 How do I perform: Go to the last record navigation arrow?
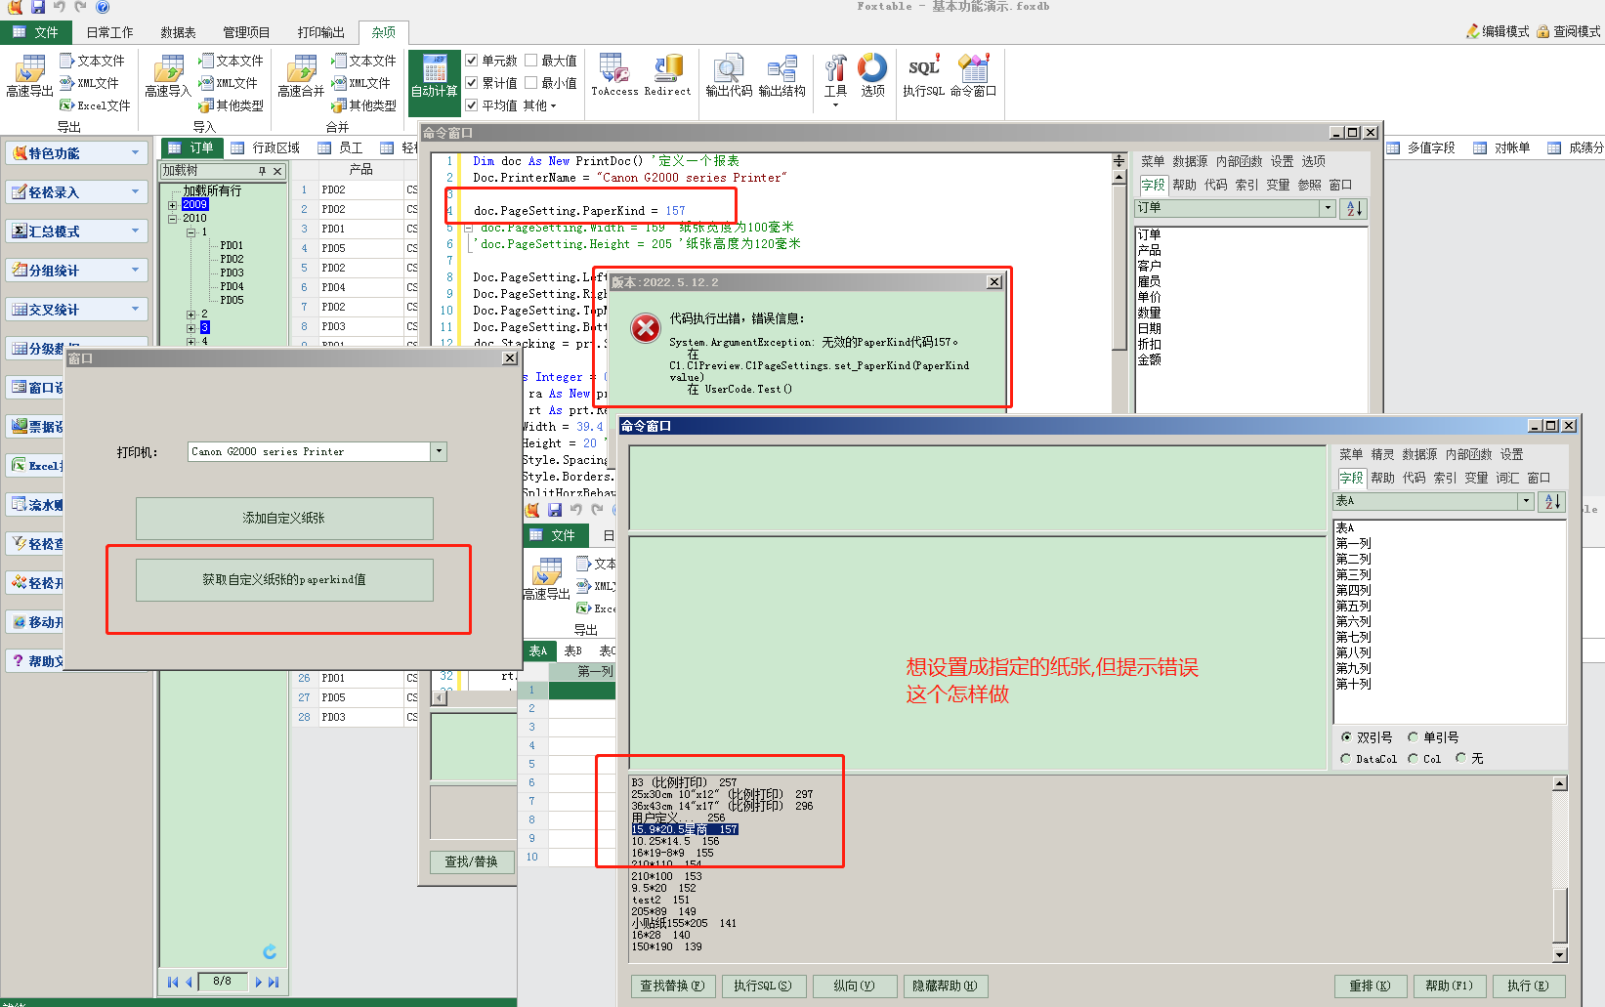[x=274, y=982]
